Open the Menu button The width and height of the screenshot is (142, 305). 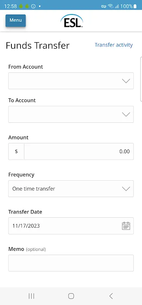point(16,21)
